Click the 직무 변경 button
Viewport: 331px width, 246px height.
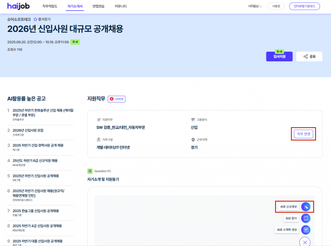coord(304,134)
